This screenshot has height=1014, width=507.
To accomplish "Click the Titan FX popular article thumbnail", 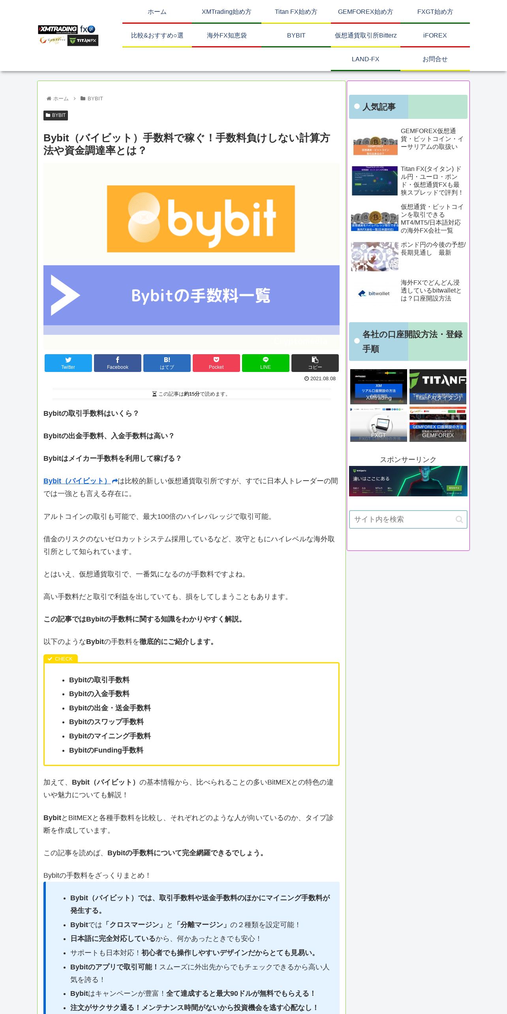I will [x=375, y=181].
